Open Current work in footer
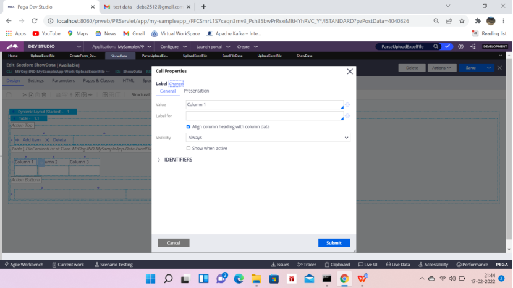This screenshot has height=288, width=513. pos(68,265)
